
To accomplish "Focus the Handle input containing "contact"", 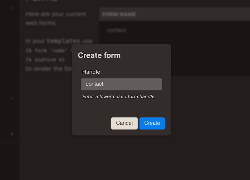I will pyautogui.click(x=121, y=84).
